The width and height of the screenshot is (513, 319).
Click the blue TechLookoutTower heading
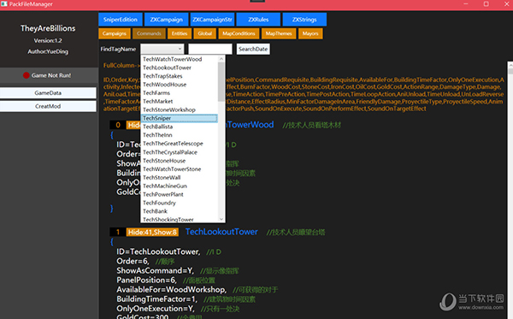tap(221, 232)
